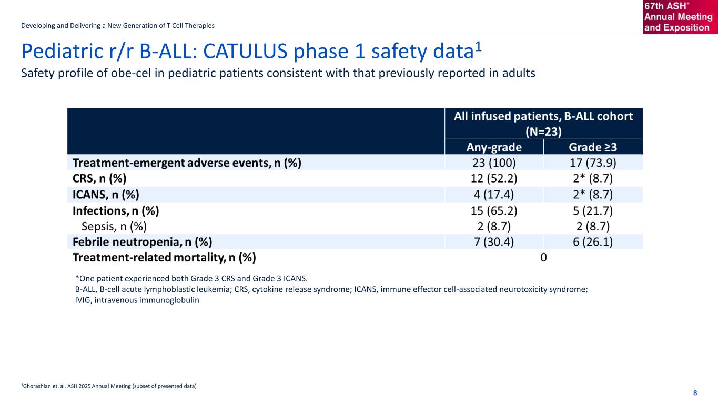Screen dimensions: 718x404
Task: Select the subtitle about obe-cel safety profile
Action: coord(278,73)
